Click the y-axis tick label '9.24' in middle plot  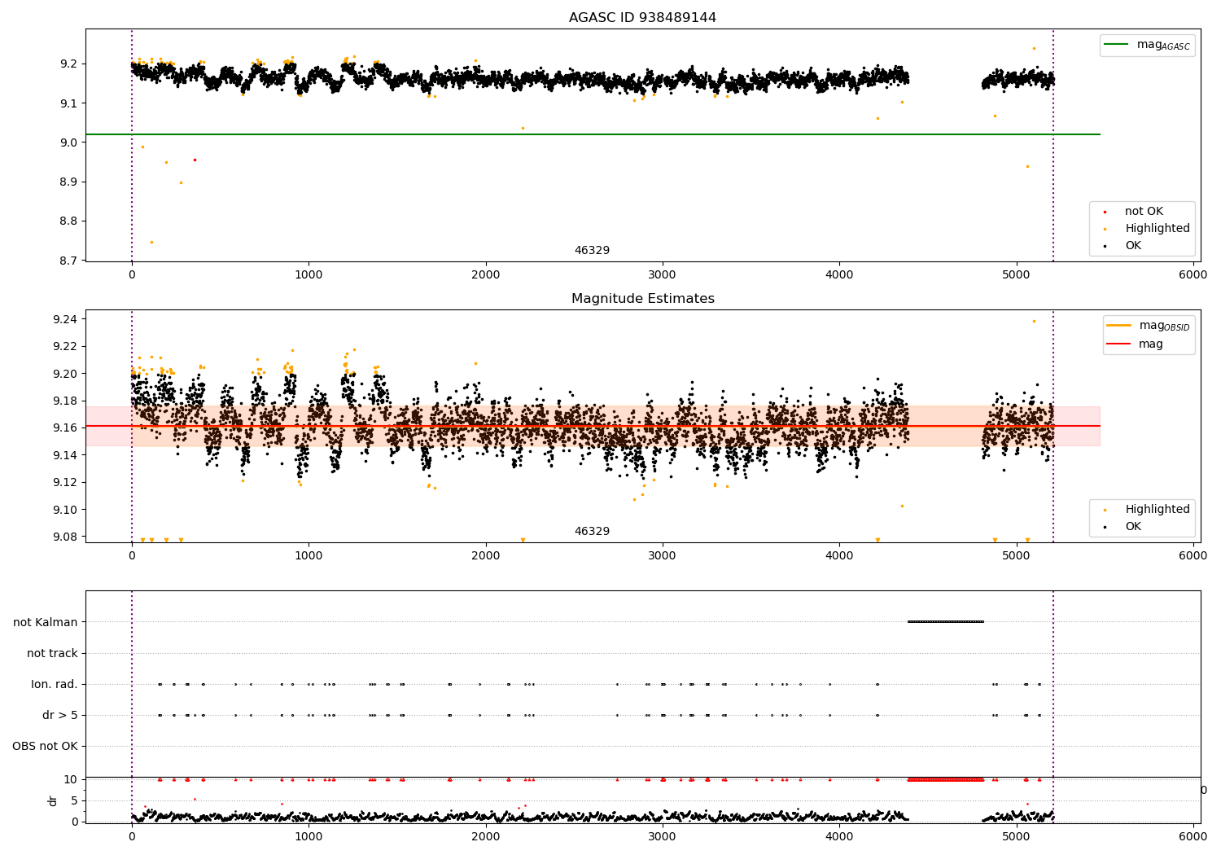pyautogui.click(x=66, y=319)
